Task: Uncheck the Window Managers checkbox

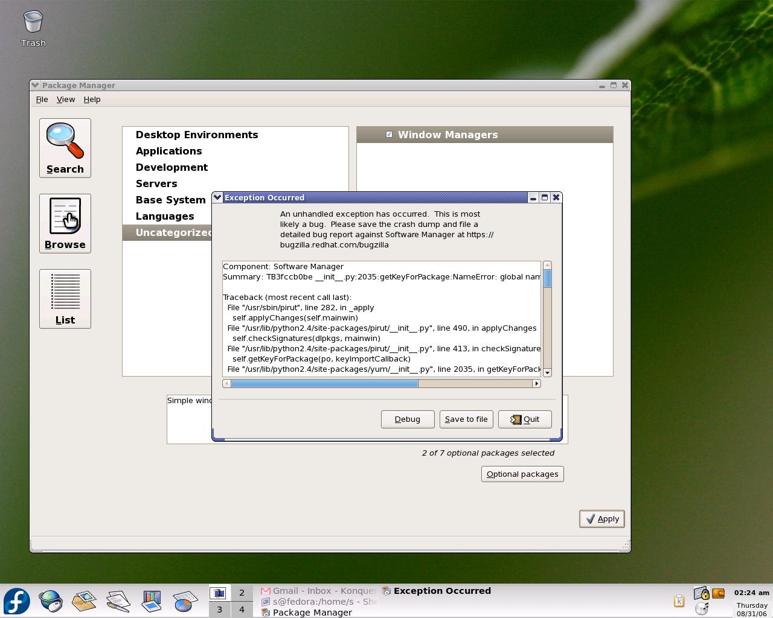Action: point(390,135)
